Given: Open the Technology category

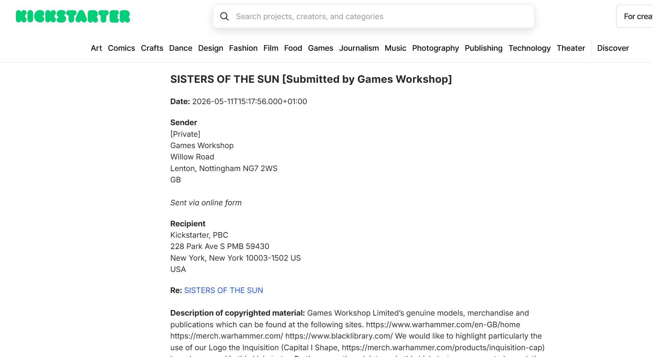Looking at the screenshot, I should pos(530,48).
